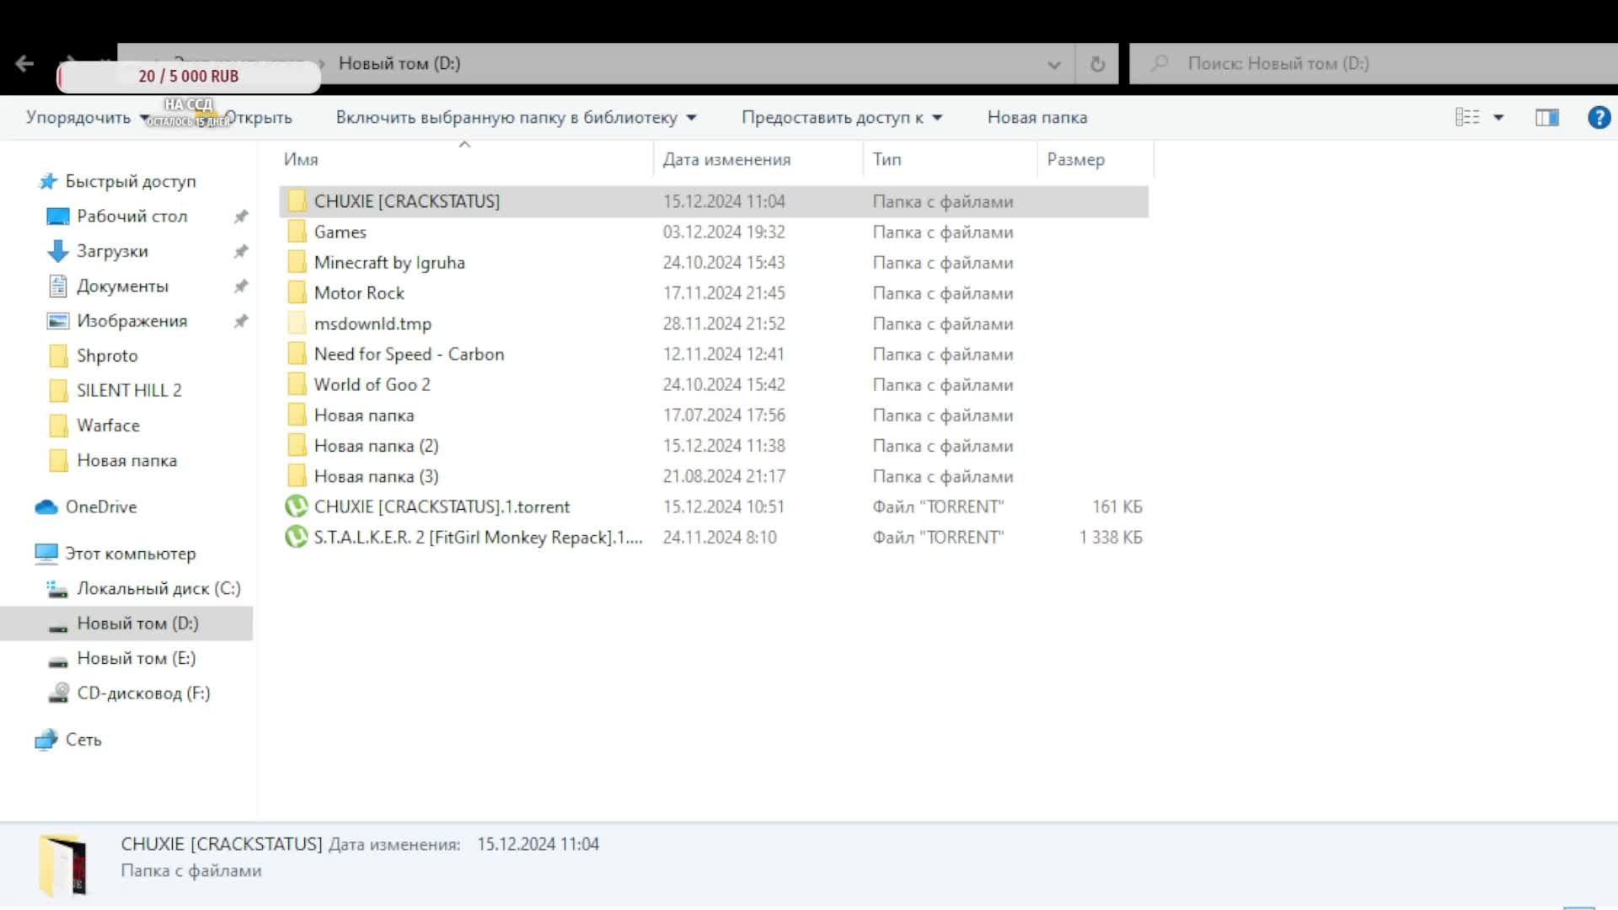Select Локальный диск (C:) in sidebar
The height and width of the screenshot is (910, 1618).
(158, 588)
